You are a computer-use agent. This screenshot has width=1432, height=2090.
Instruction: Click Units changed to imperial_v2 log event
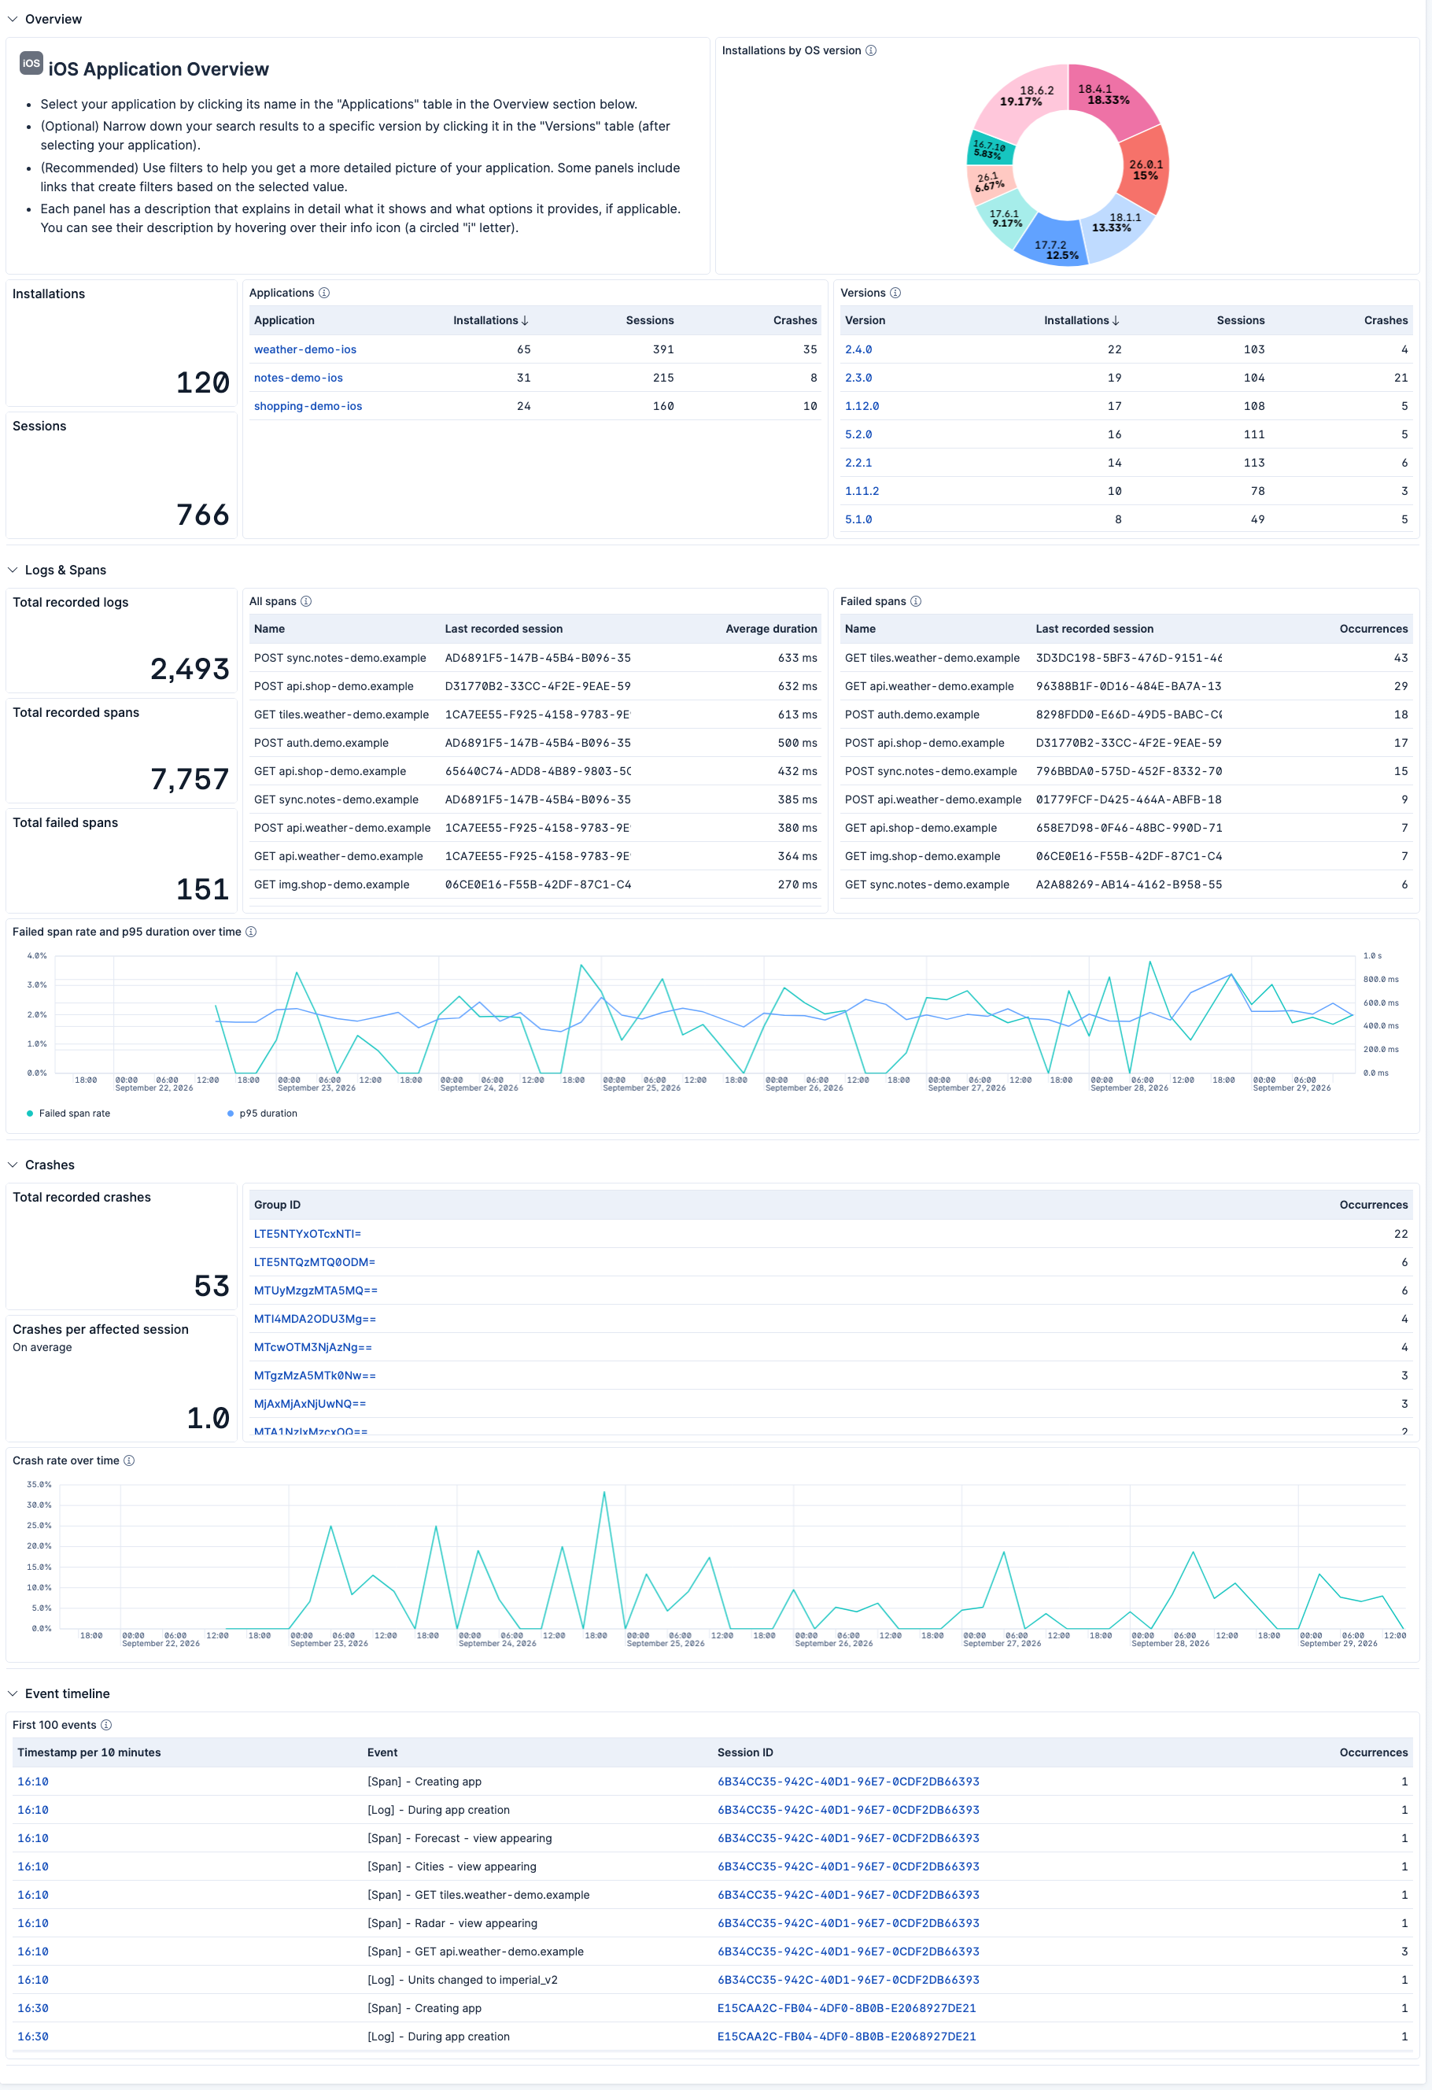(463, 1981)
